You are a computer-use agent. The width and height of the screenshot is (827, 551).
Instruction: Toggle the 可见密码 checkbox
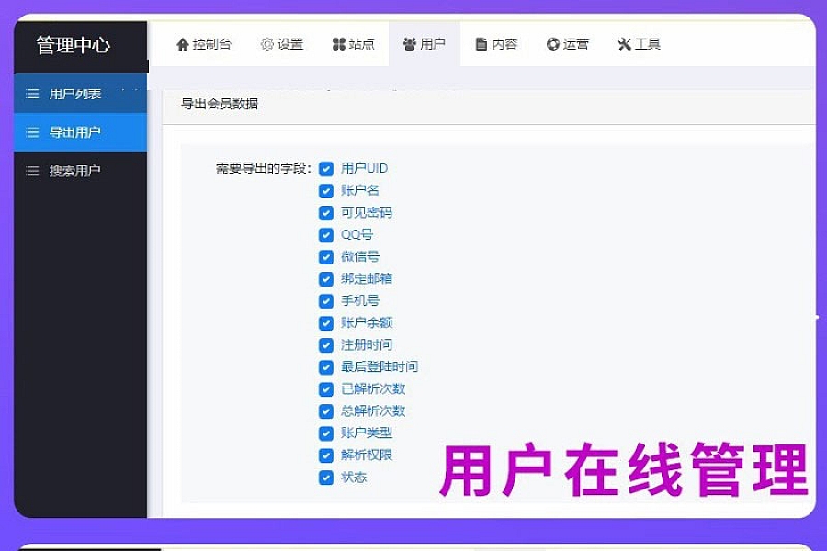pyautogui.click(x=326, y=213)
